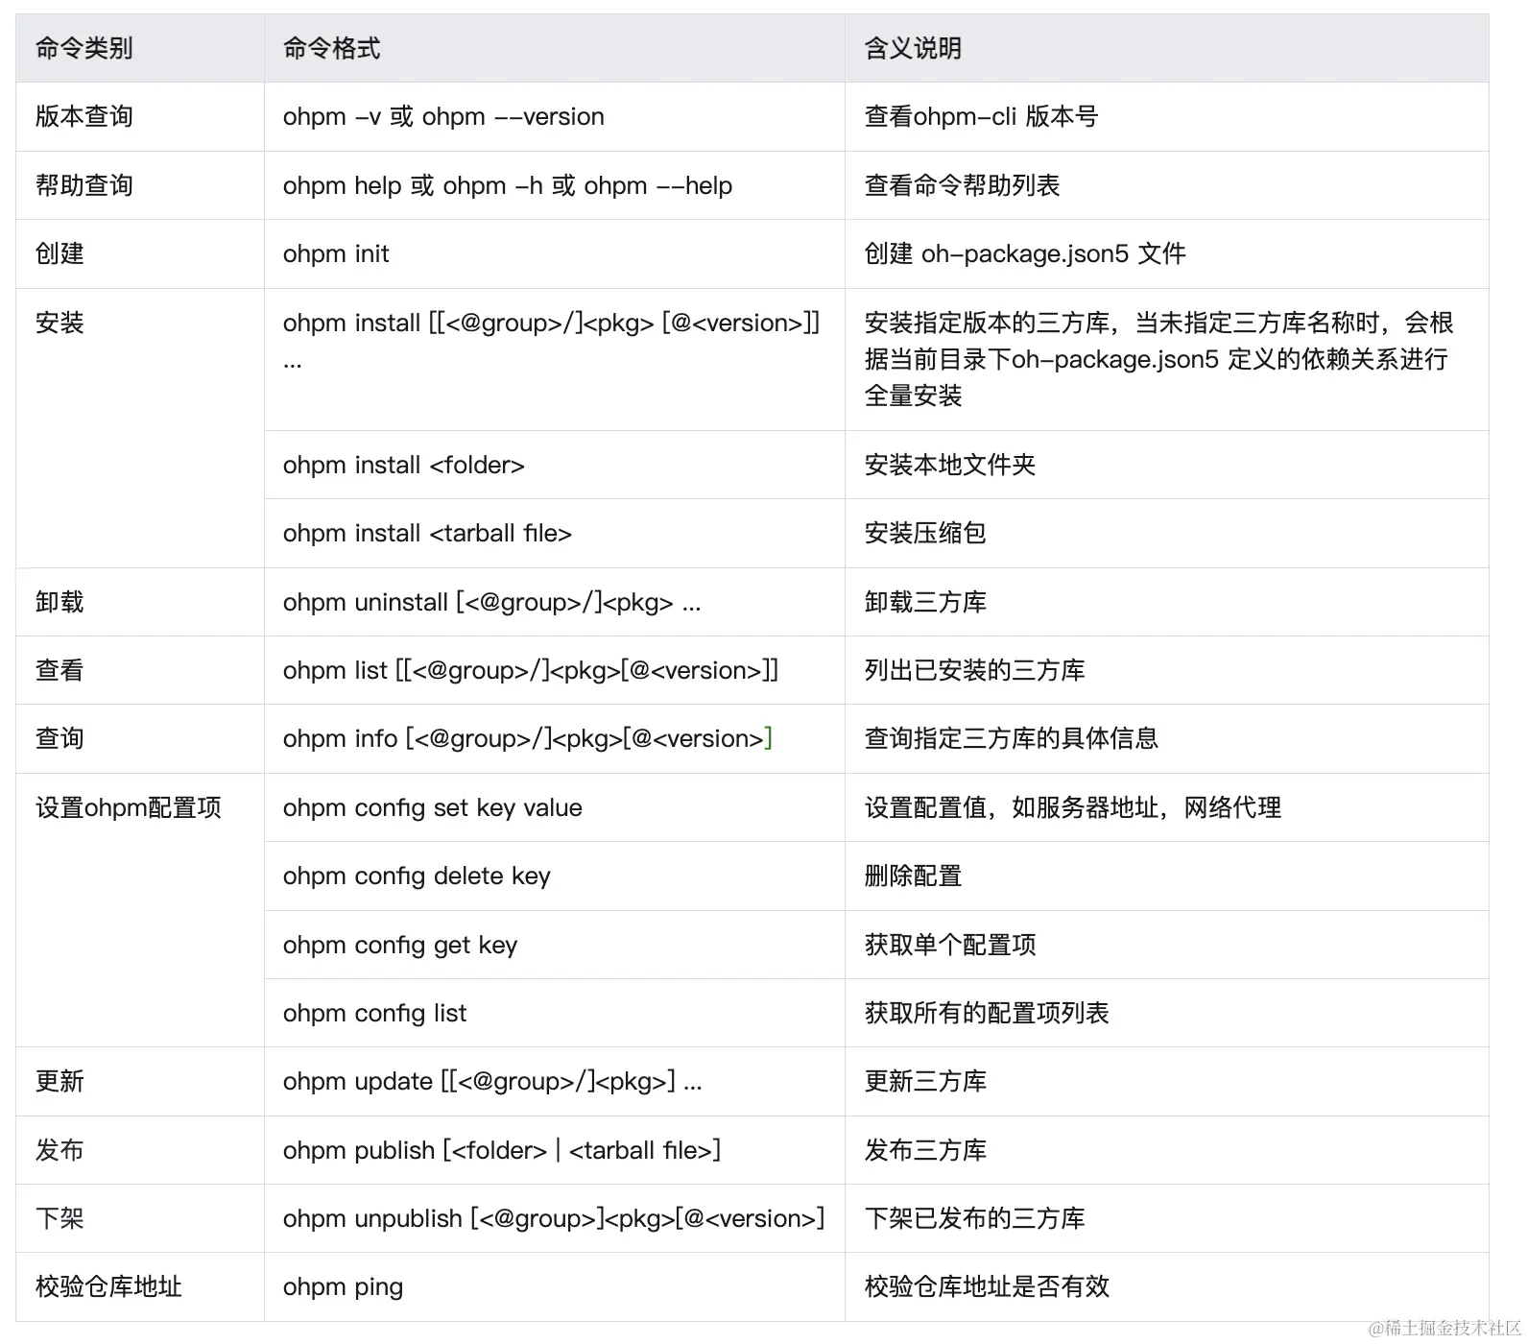Click description '删除配置'

[x=913, y=876]
